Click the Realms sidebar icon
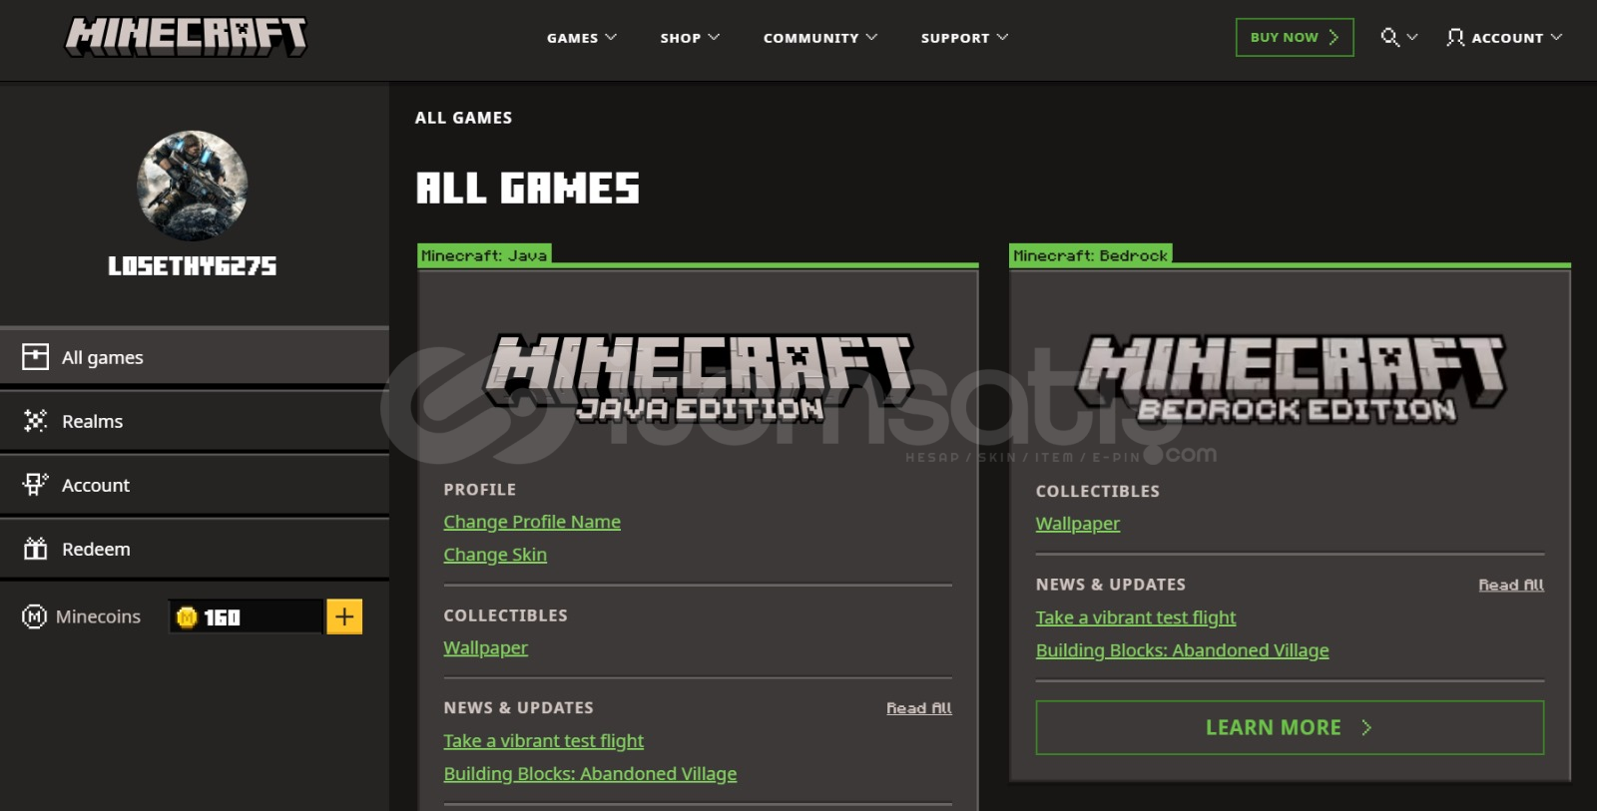 coord(35,421)
